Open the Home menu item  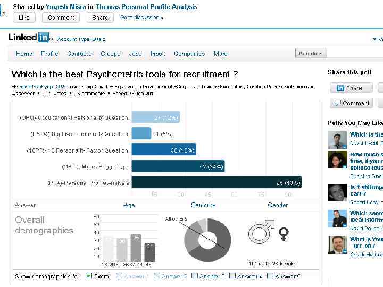24,54
